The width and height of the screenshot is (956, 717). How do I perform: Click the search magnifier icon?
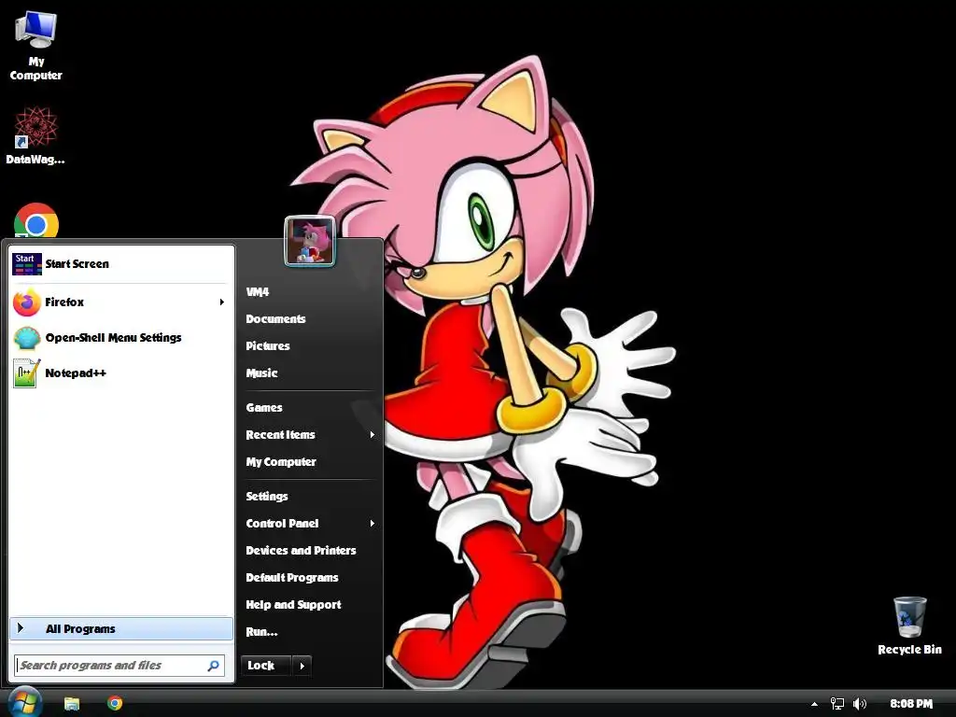(214, 665)
